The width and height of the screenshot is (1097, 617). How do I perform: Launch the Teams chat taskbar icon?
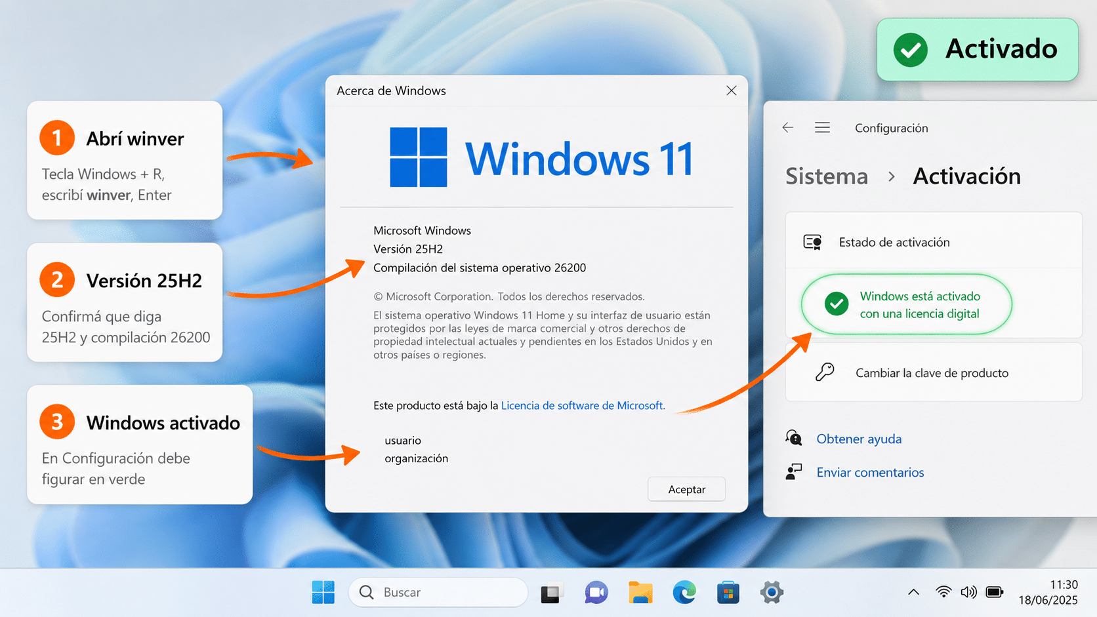(x=596, y=592)
